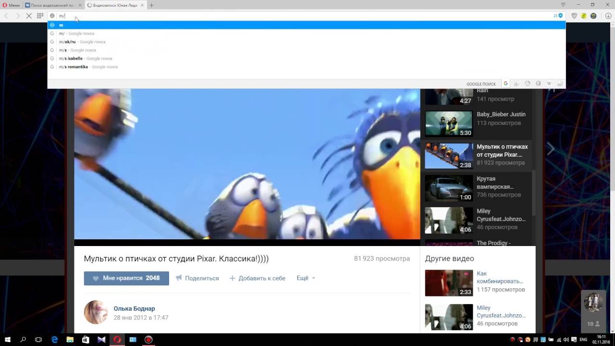Stop page loading with the X button
The width and height of the screenshot is (615, 346).
click(x=29, y=16)
